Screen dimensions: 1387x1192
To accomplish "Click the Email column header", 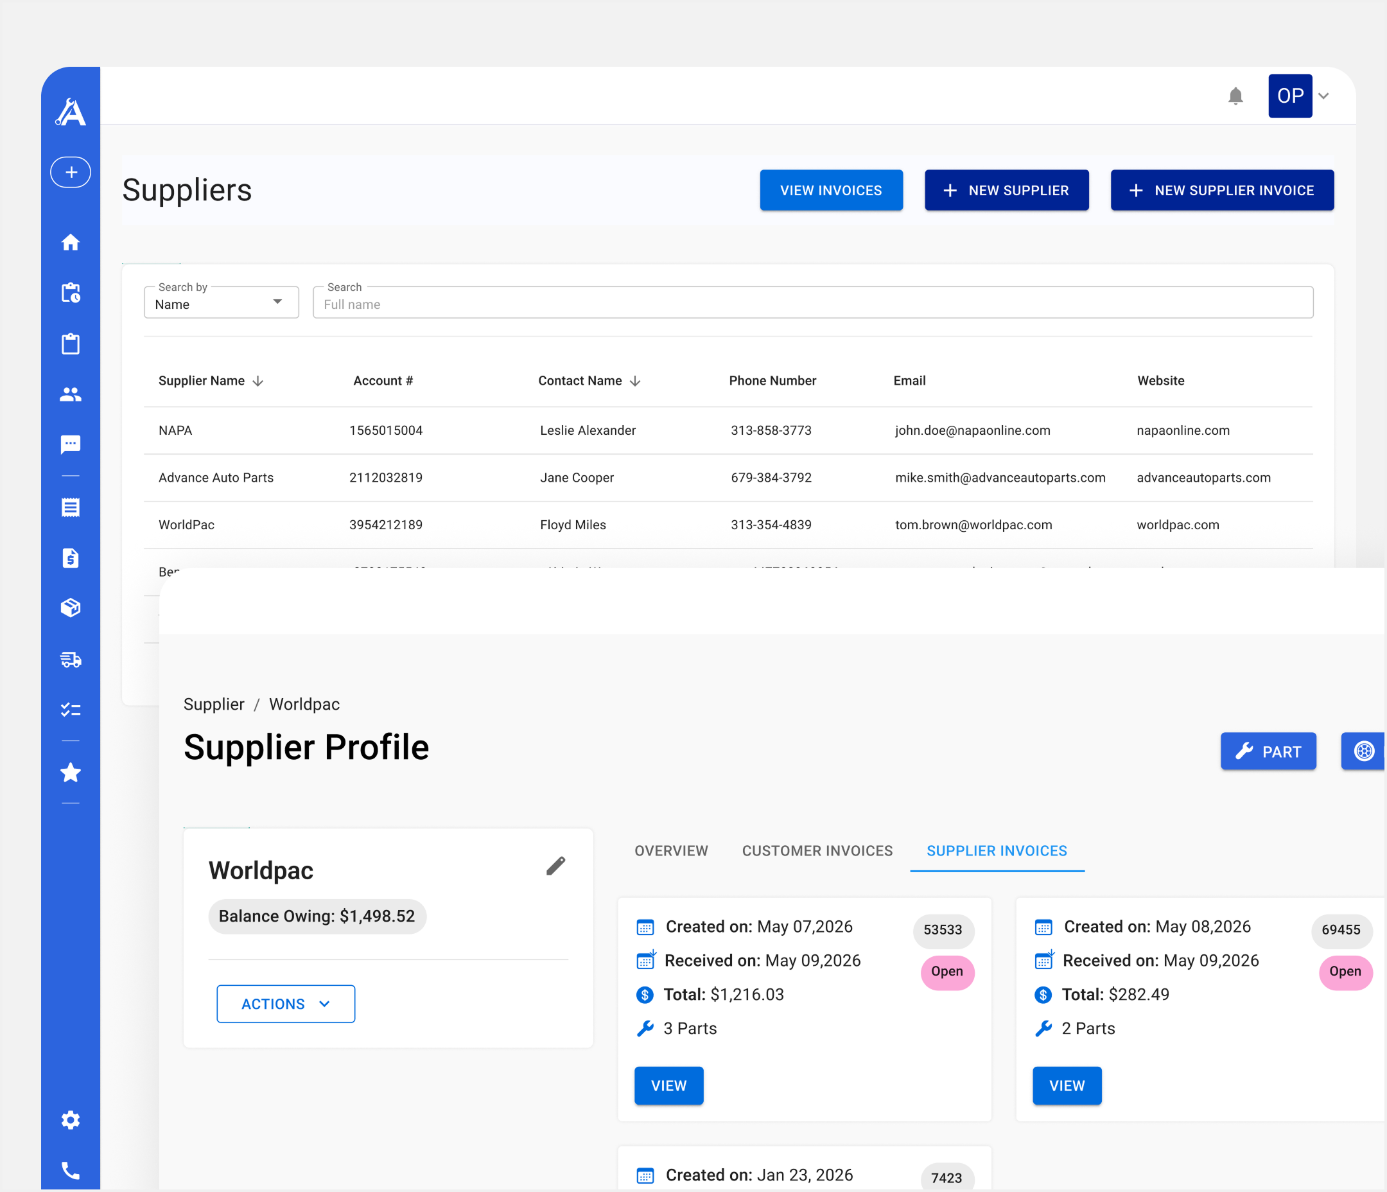I will (909, 381).
